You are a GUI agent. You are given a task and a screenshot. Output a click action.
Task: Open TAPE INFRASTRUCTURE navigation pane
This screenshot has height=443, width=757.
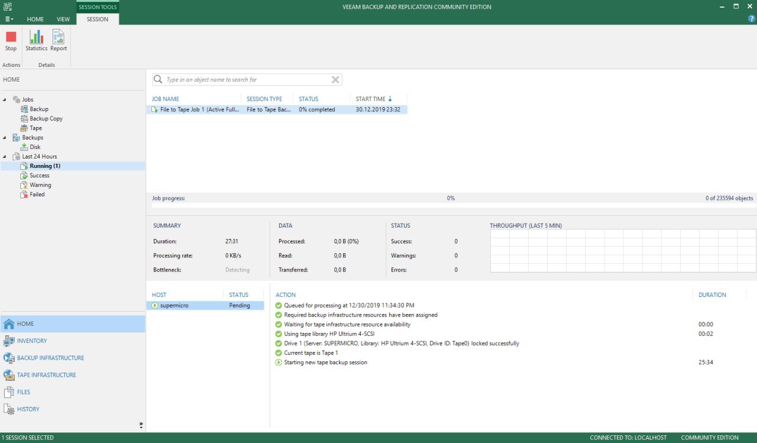[x=73, y=375]
